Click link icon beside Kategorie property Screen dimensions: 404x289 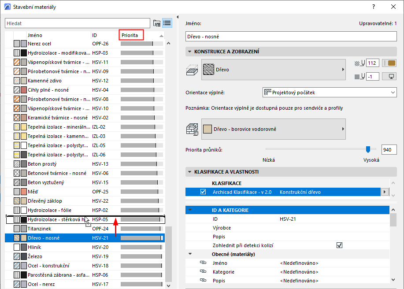pos(203,271)
